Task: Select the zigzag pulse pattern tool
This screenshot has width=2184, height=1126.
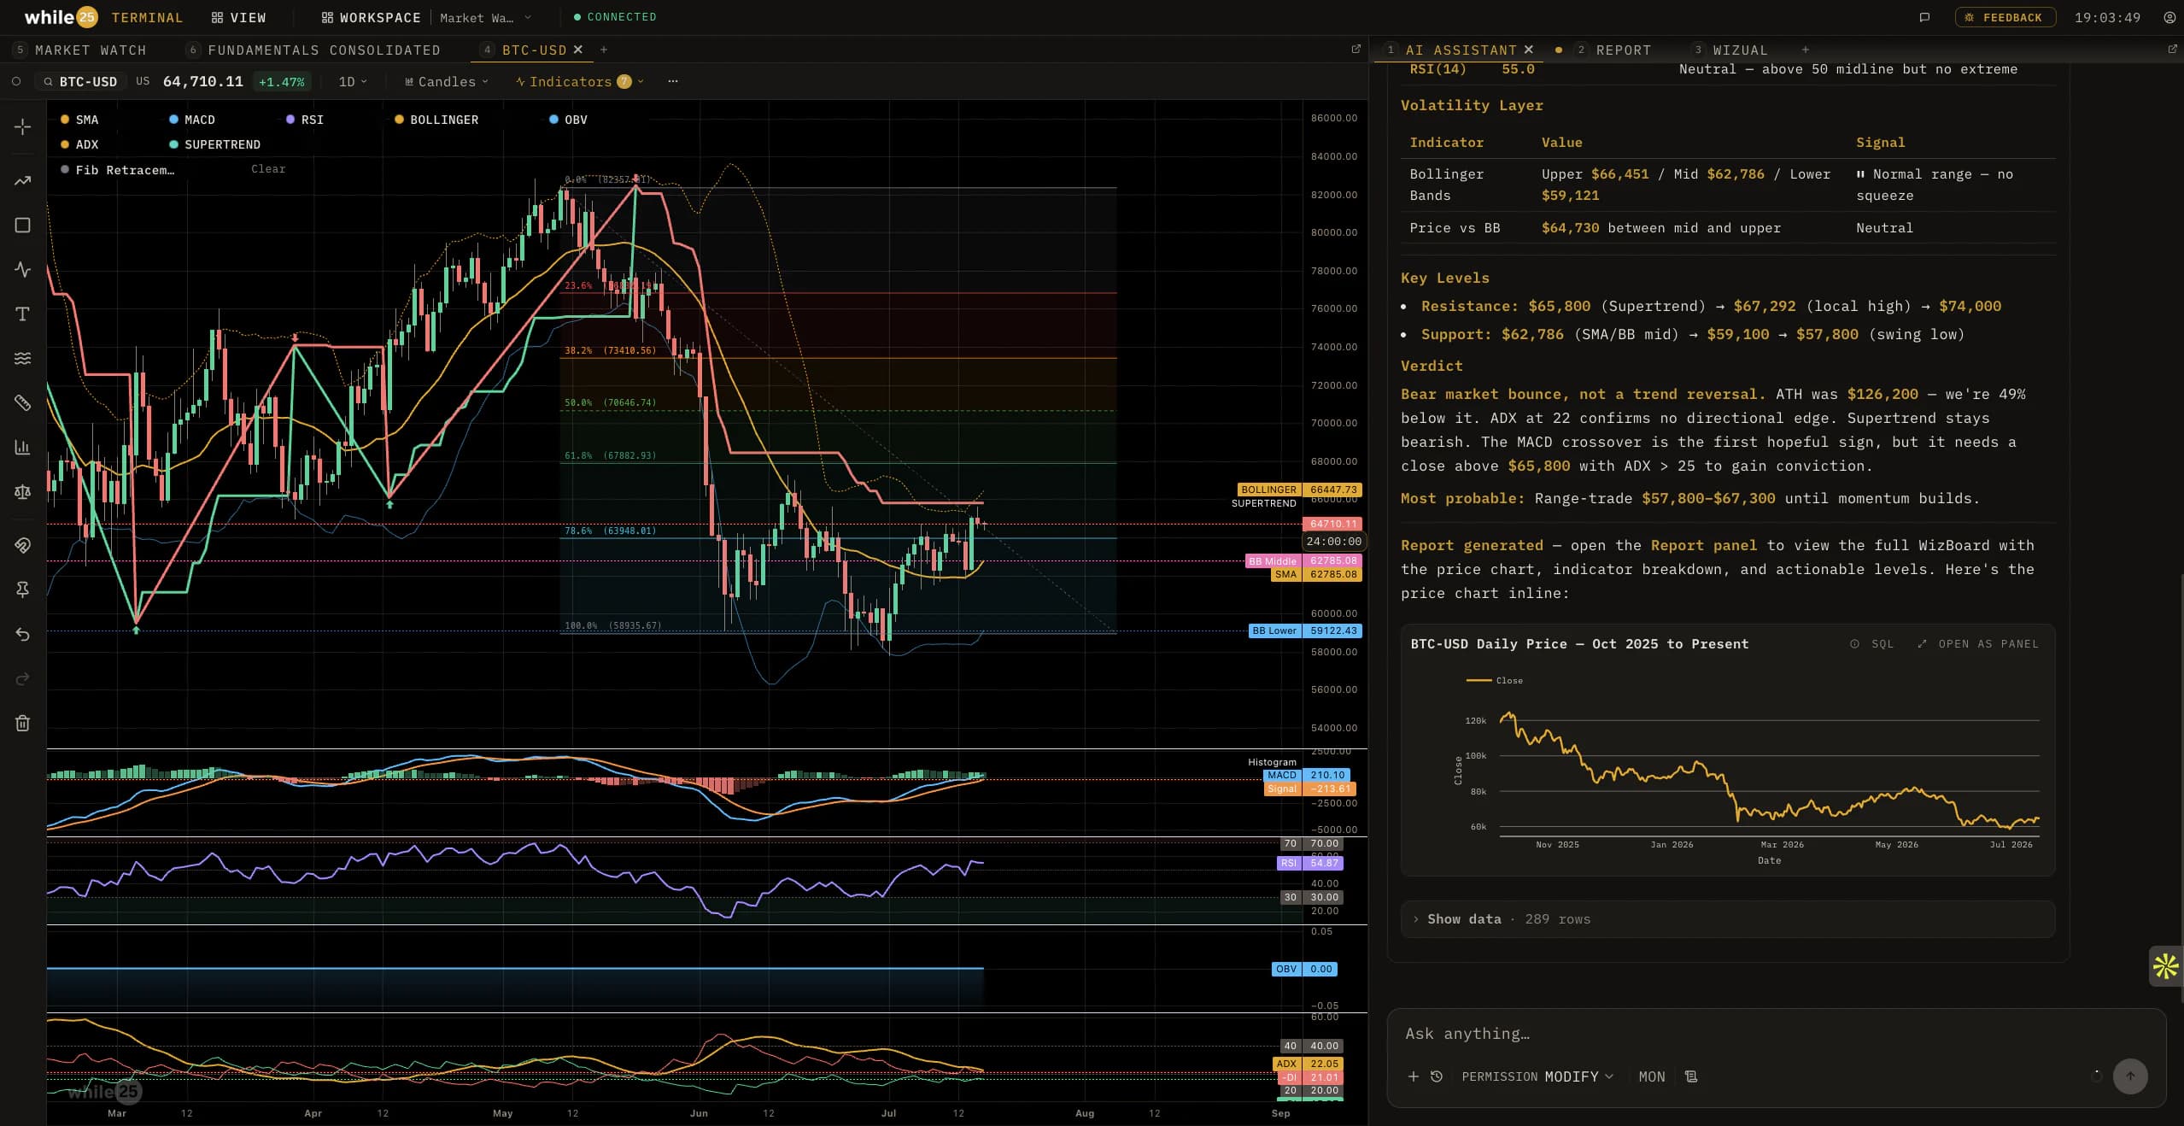Action: [x=23, y=269]
